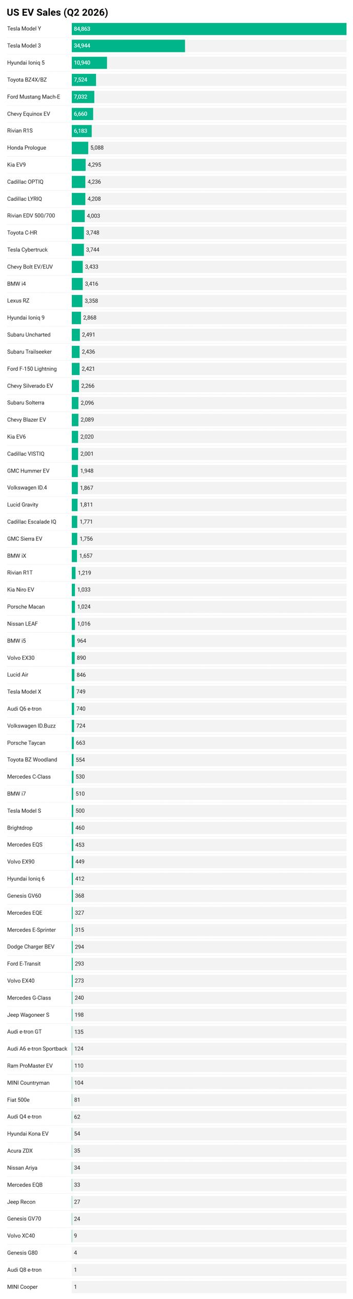Image resolution: width=353 pixels, height=1299 pixels.
Task: Click the Porsche Macan label
Action: tap(26, 607)
